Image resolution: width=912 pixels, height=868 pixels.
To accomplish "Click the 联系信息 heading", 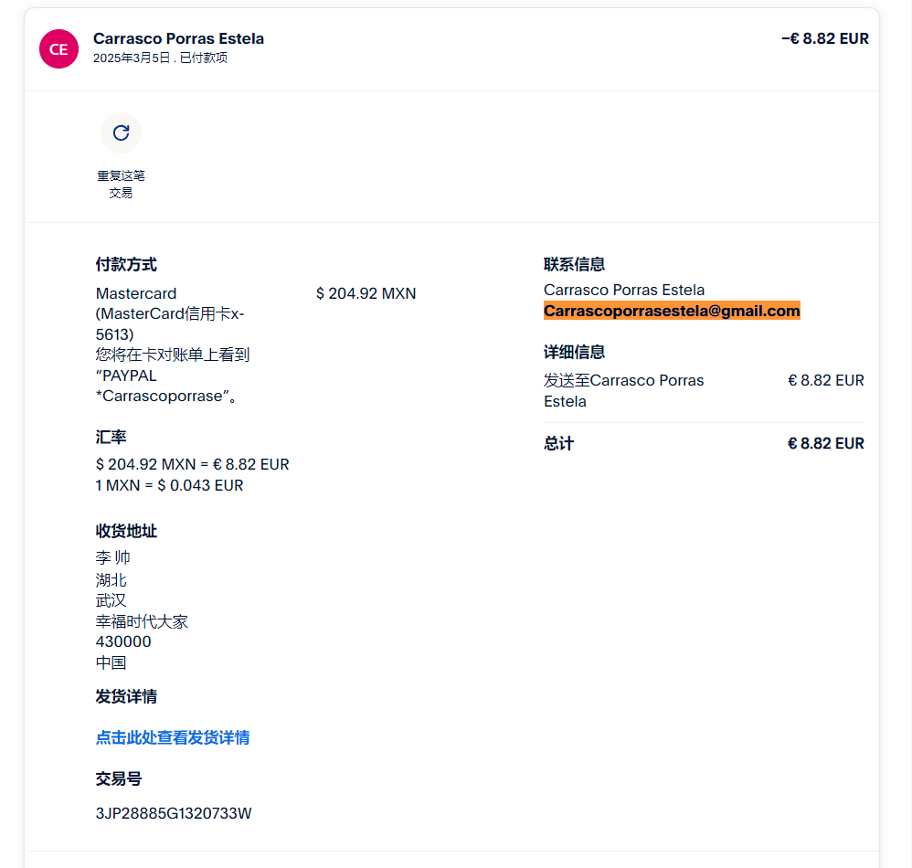I will pos(574,265).
